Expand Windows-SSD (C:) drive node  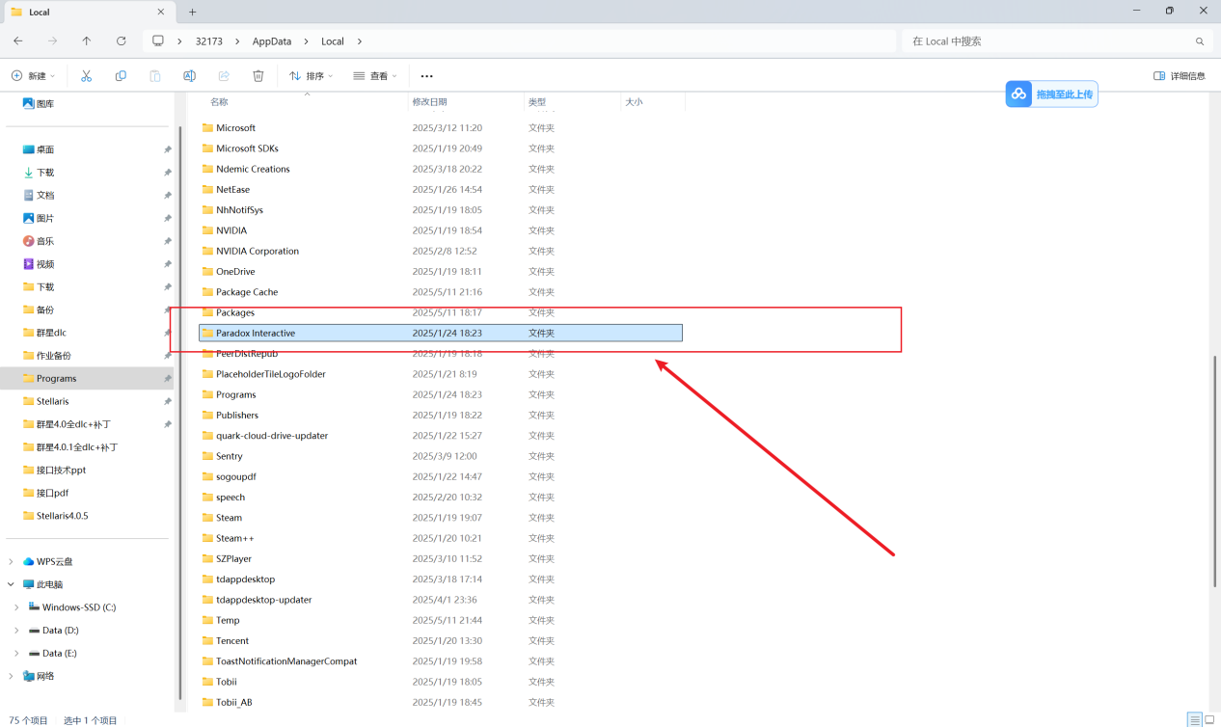16,607
